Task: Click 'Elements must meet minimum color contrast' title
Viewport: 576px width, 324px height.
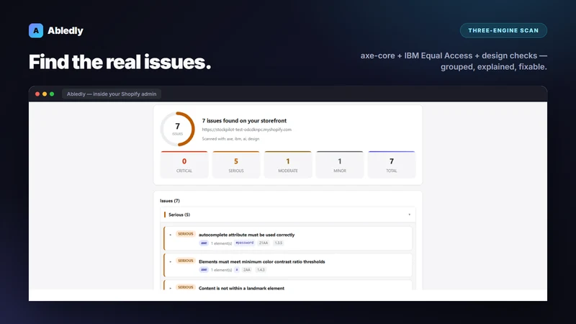Action: [262, 261]
